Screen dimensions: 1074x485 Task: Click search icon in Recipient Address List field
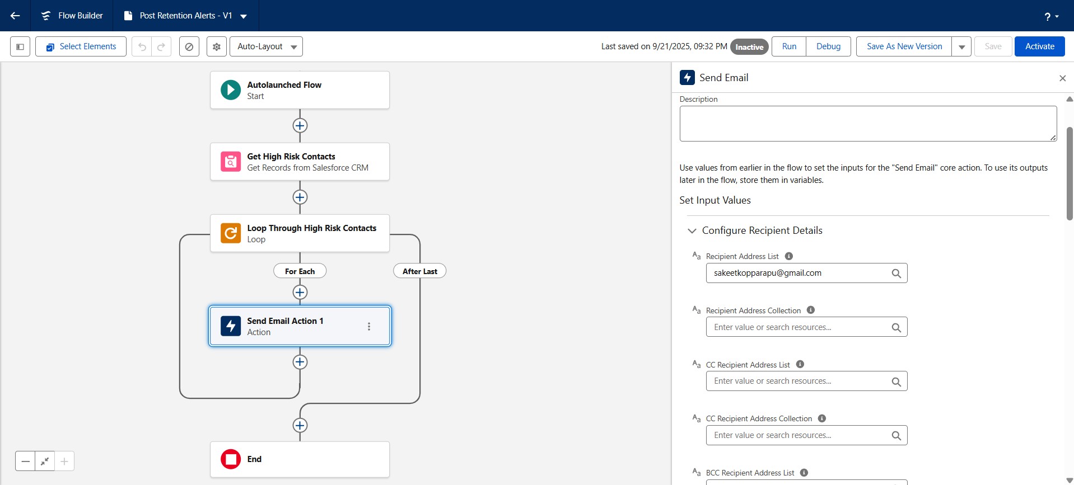[896, 274]
